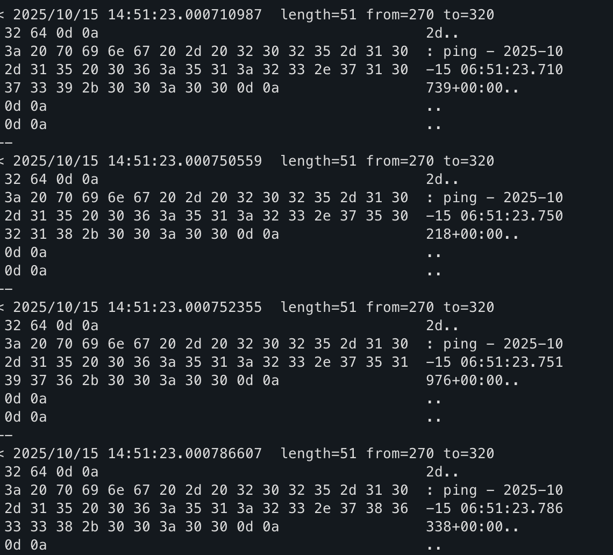Click the decoded text "-15 06:51:23.751"
Viewport: 613px width, 555px height.
tap(494, 362)
